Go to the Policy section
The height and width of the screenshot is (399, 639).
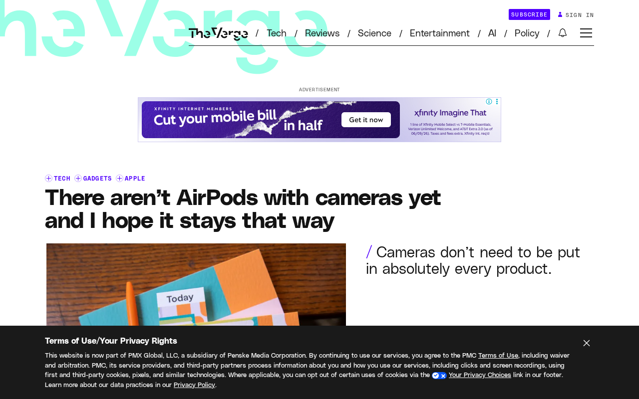pos(527,33)
